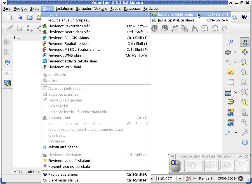Click the Zoom Last arrow icon
Screen dimensions: 252x184
coord(244,122)
